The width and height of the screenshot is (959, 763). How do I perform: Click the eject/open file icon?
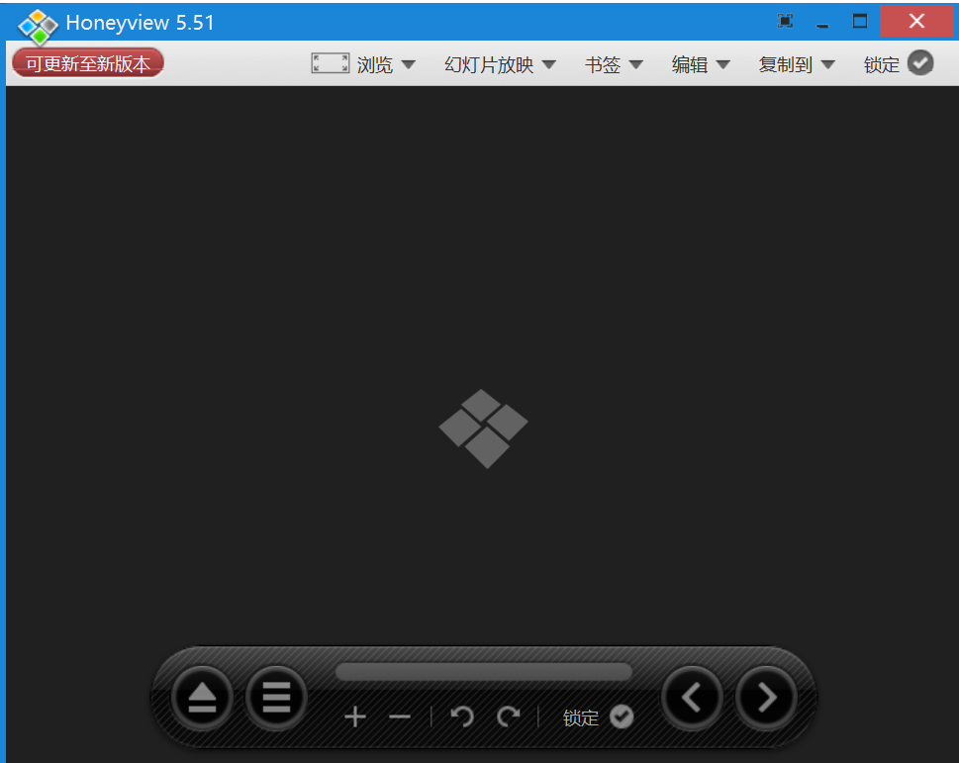pyautogui.click(x=202, y=699)
